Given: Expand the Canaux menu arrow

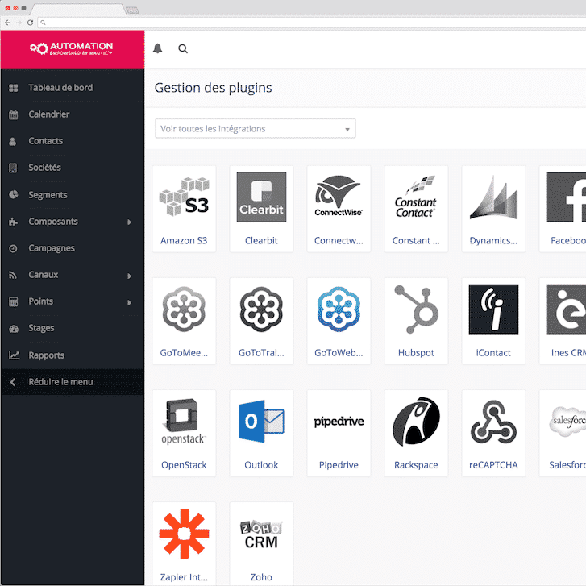Looking at the screenshot, I should (129, 276).
